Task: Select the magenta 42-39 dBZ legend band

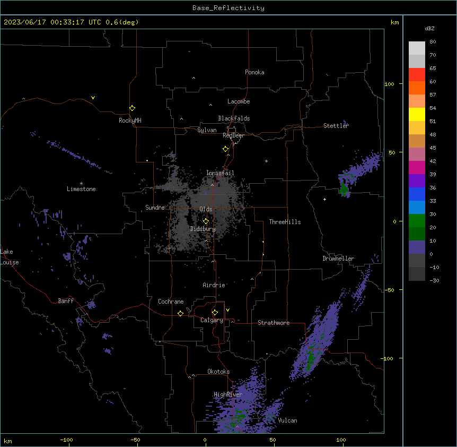Action: (x=417, y=167)
